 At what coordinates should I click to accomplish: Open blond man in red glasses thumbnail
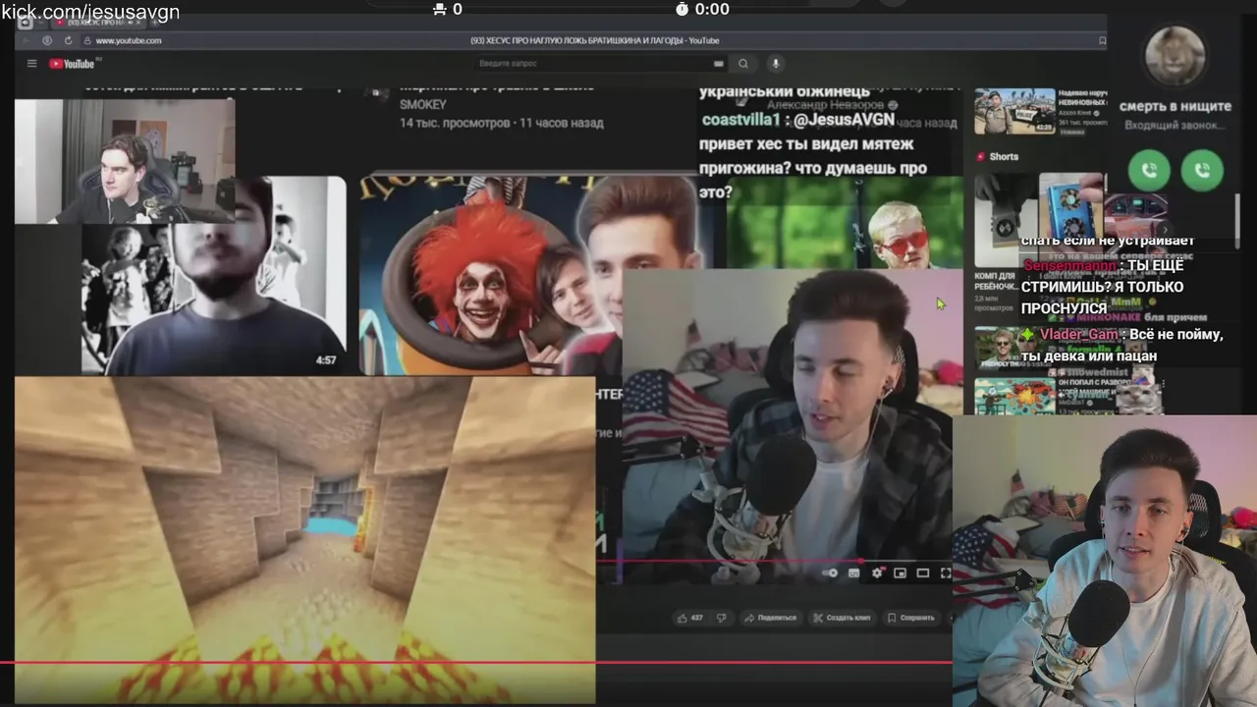point(845,222)
